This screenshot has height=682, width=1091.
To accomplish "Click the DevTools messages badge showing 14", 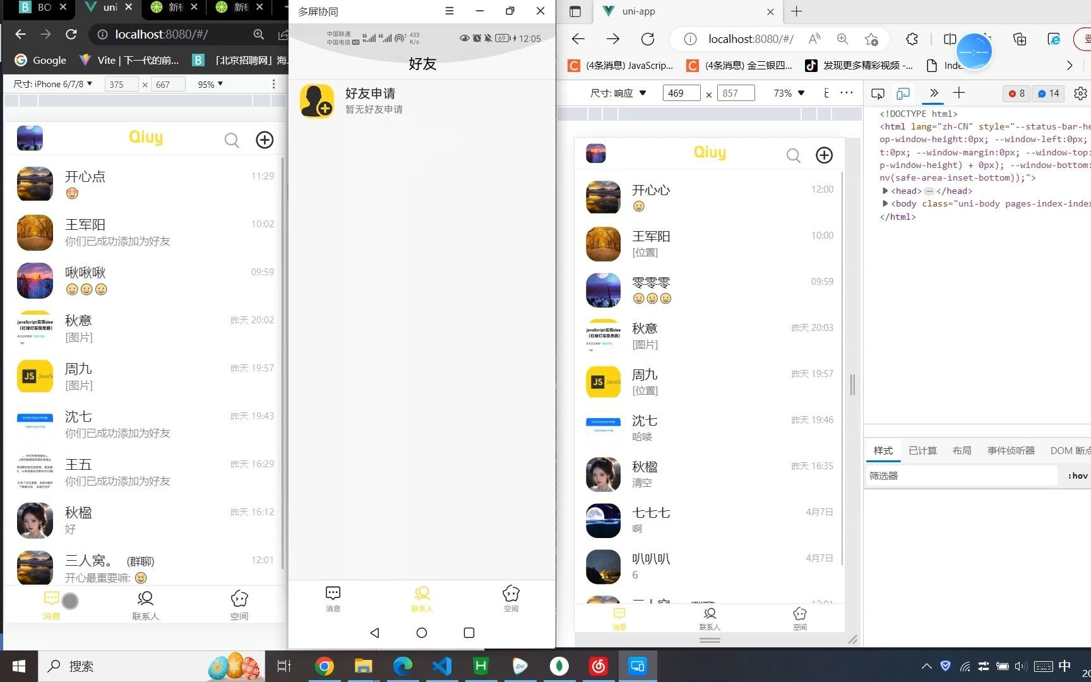I will 1048,93.
